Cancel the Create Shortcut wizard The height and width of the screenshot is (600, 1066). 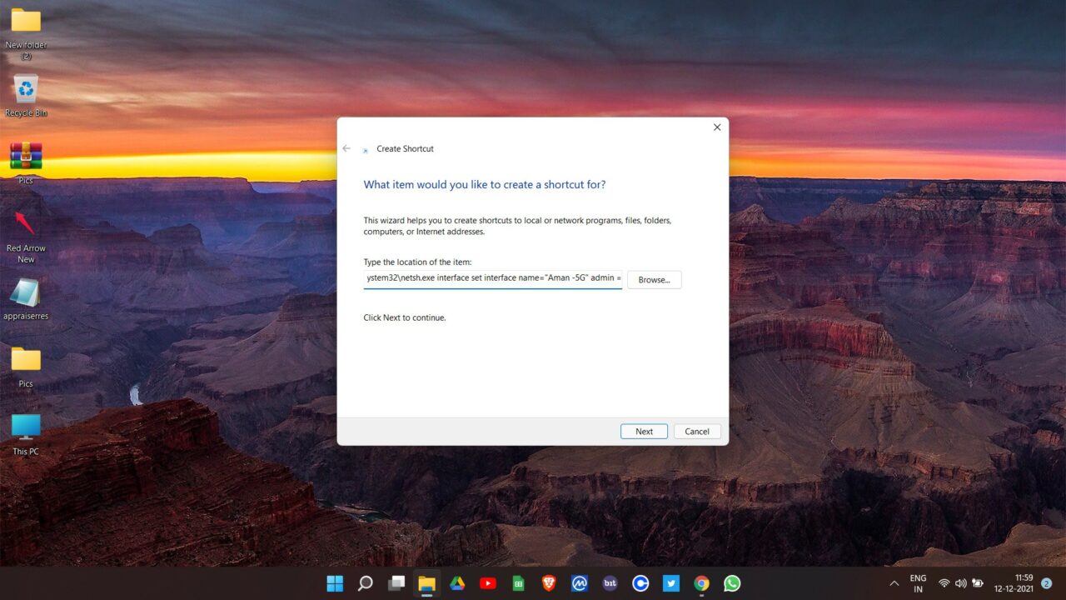tap(697, 432)
